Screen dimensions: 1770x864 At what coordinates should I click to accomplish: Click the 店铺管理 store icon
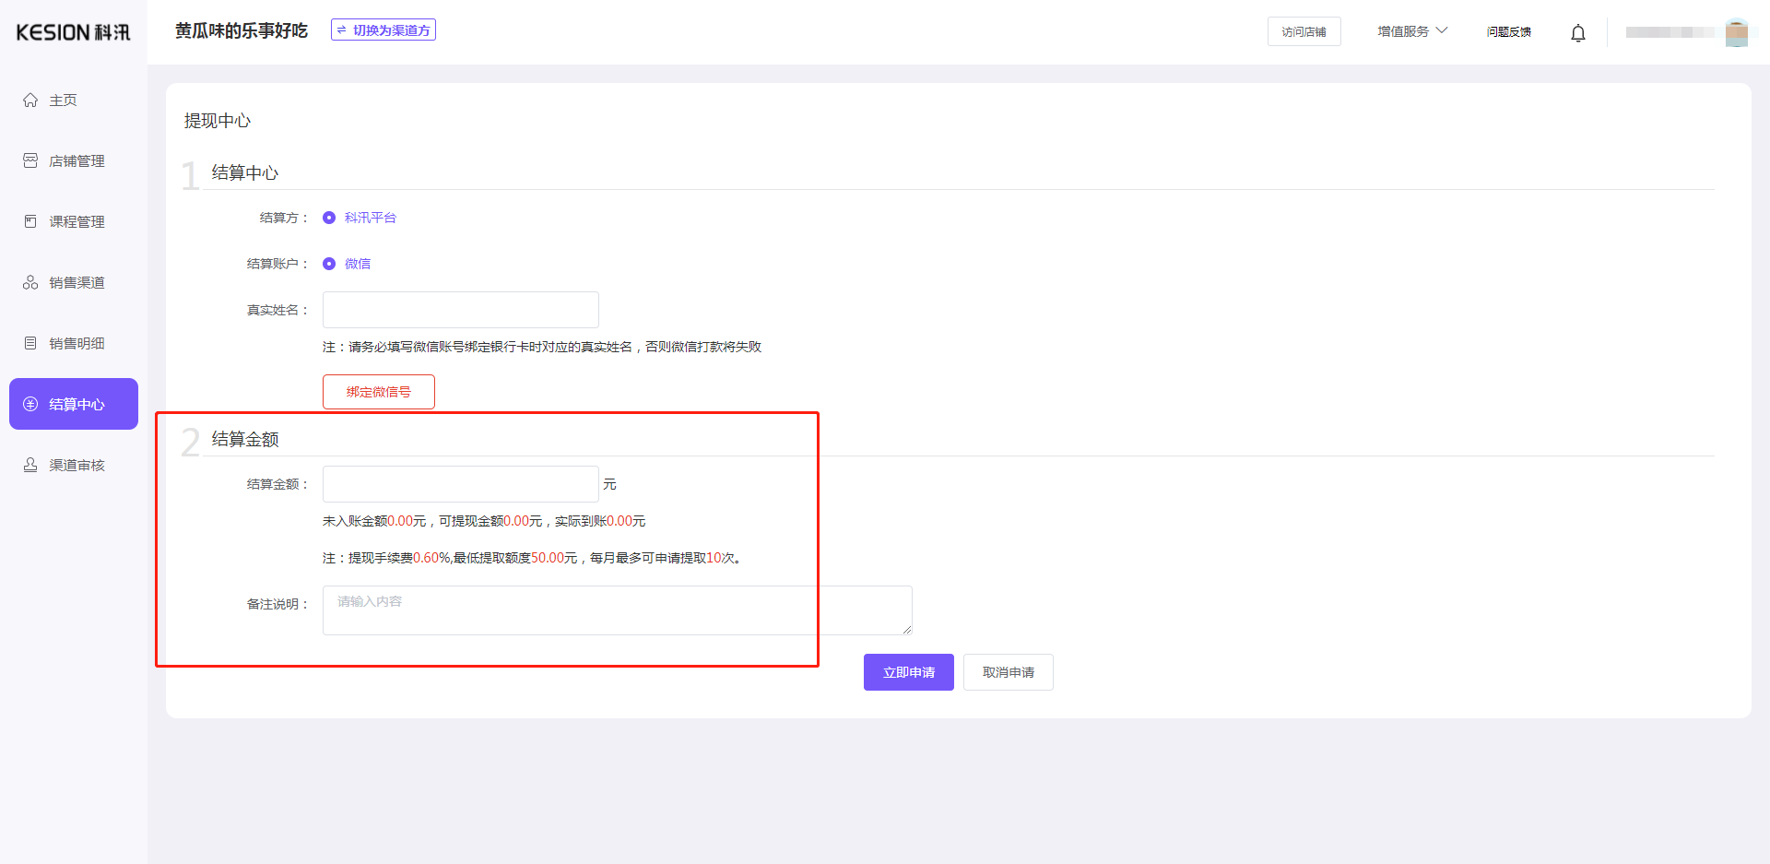[x=29, y=160]
